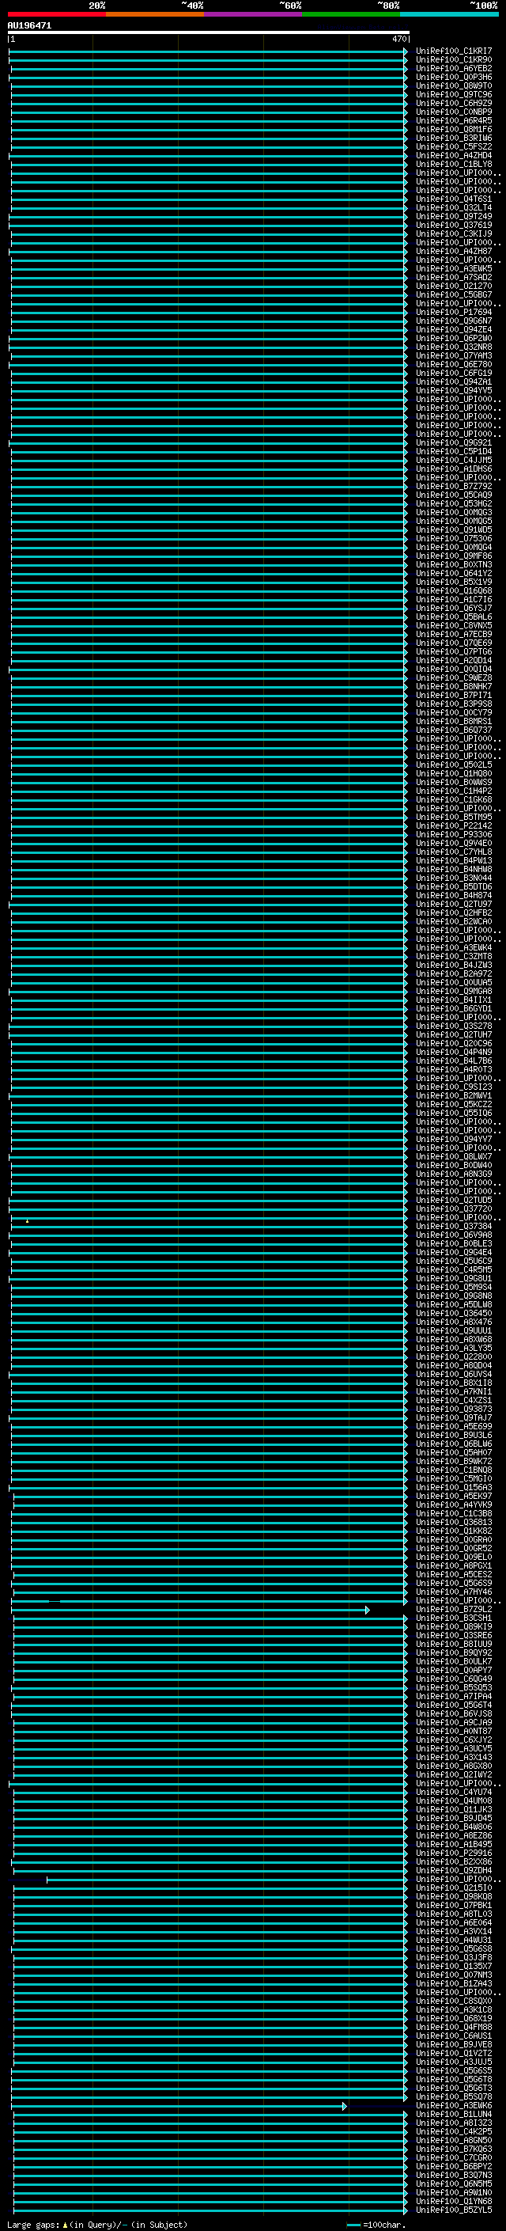Screen dimensions: 506x2231
Task: Click label UniRef100_A7SAD2
Action: [453, 277]
